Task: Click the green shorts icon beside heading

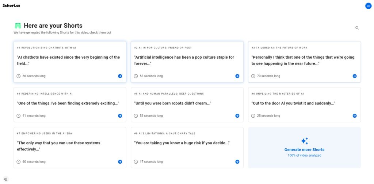Action: tap(18, 26)
